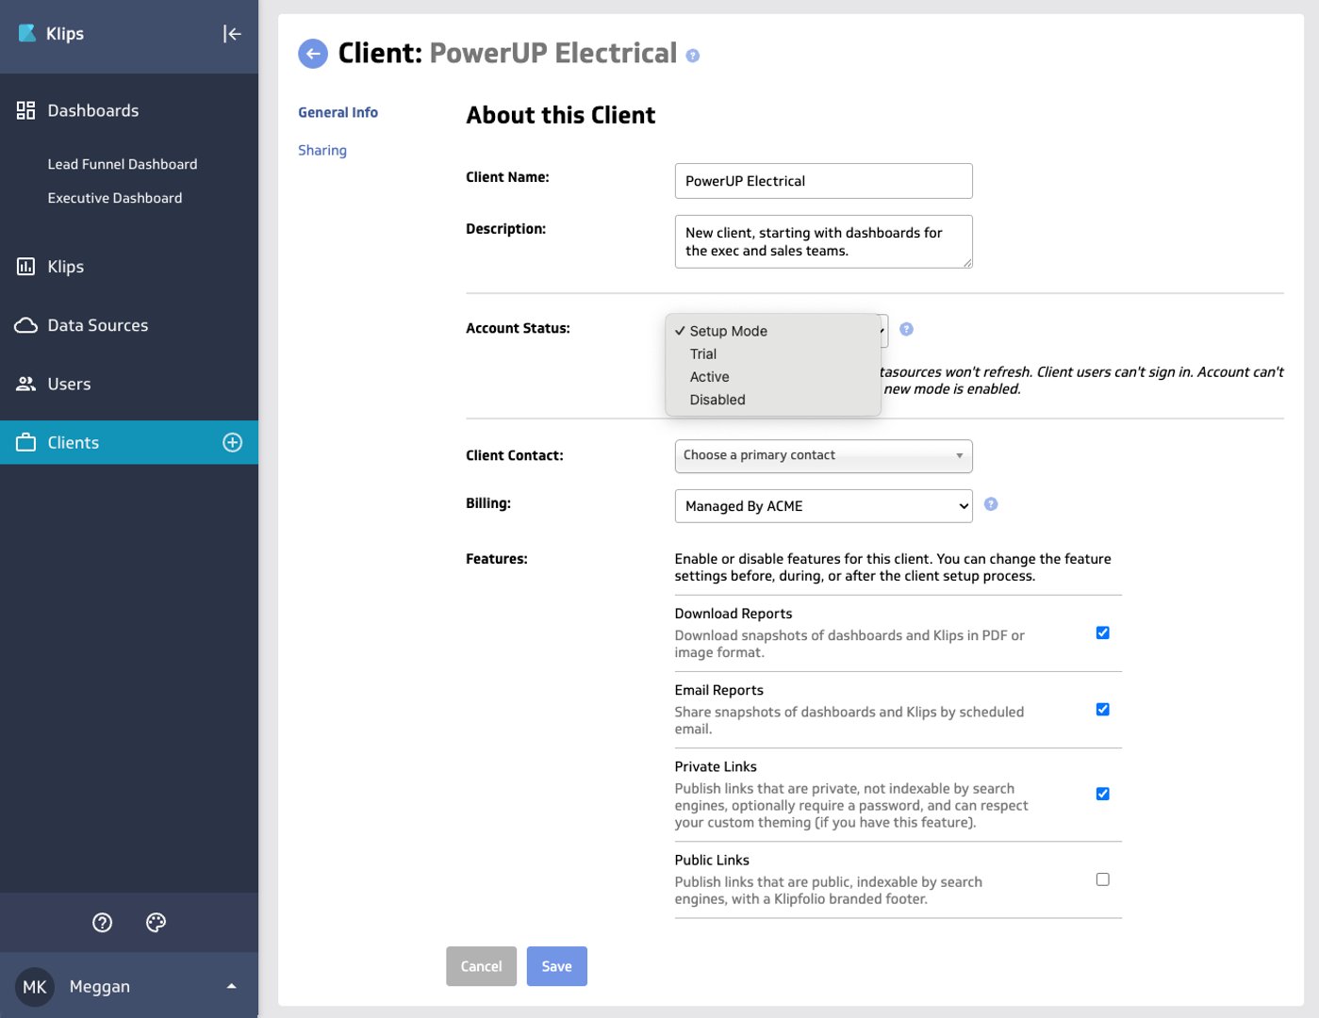
Task: Switch to the Sharing tab
Action: [322, 150]
